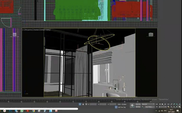Screen dimensions: 182x113
Task: Step to the next frame
Action: point(165,104)
